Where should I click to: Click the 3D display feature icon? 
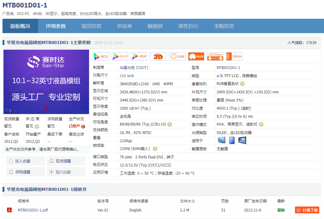point(158,56)
